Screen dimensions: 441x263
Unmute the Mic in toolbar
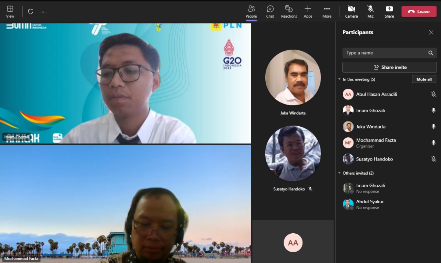click(370, 11)
